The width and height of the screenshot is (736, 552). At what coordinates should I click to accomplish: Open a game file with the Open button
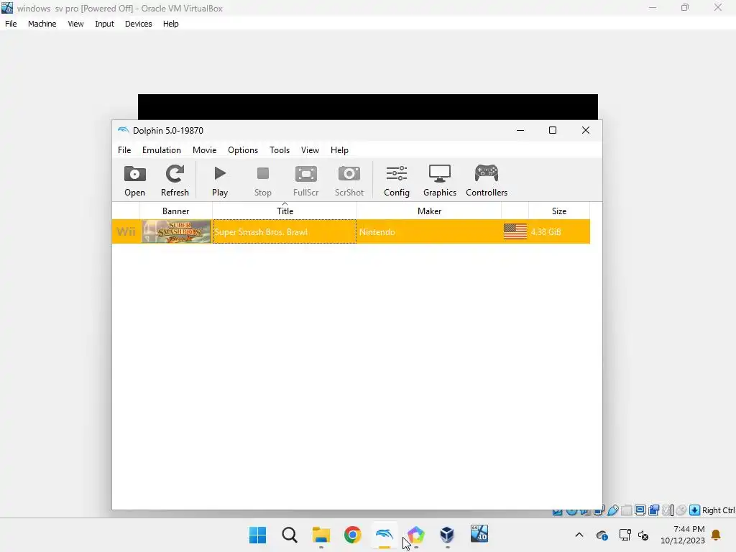tap(134, 180)
